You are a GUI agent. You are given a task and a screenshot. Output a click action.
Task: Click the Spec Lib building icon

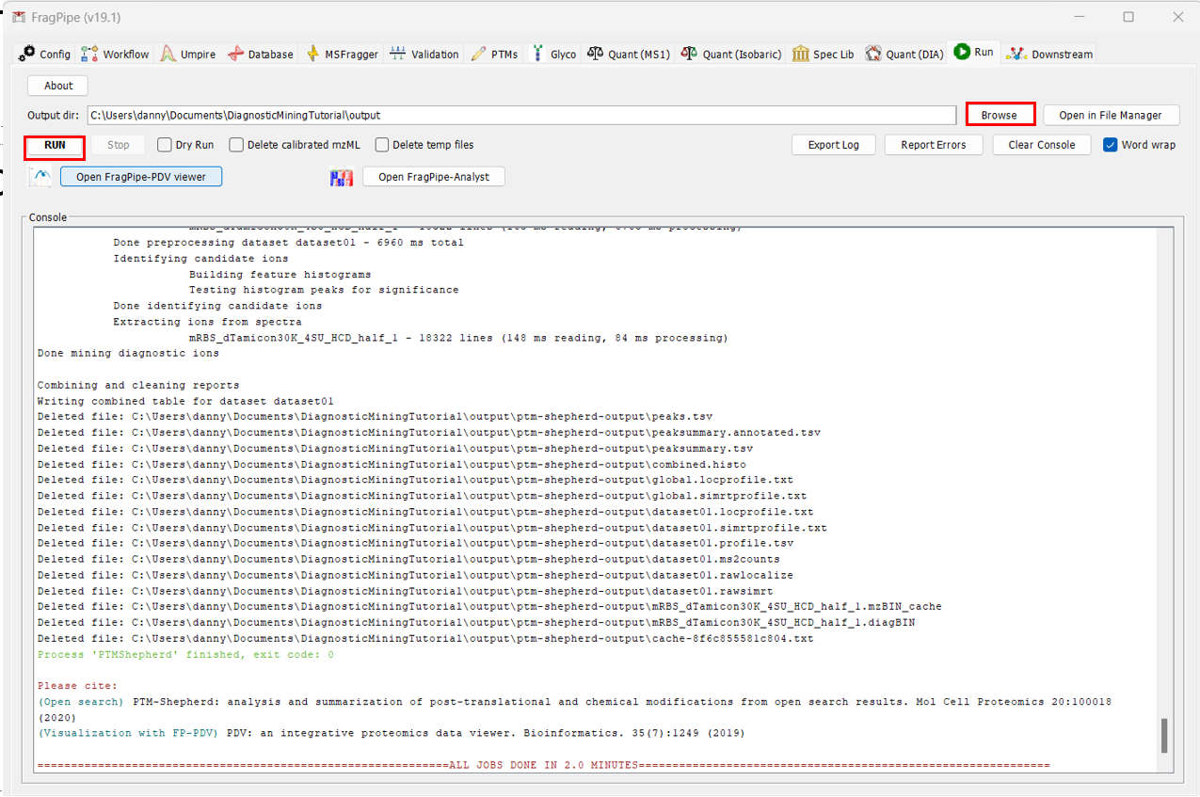801,54
